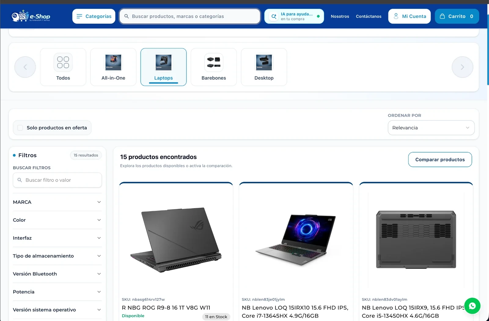The height and width of the screenshot is (321, 489).
Task: Expand the Interfaz filter
Action: pos(57,238)
